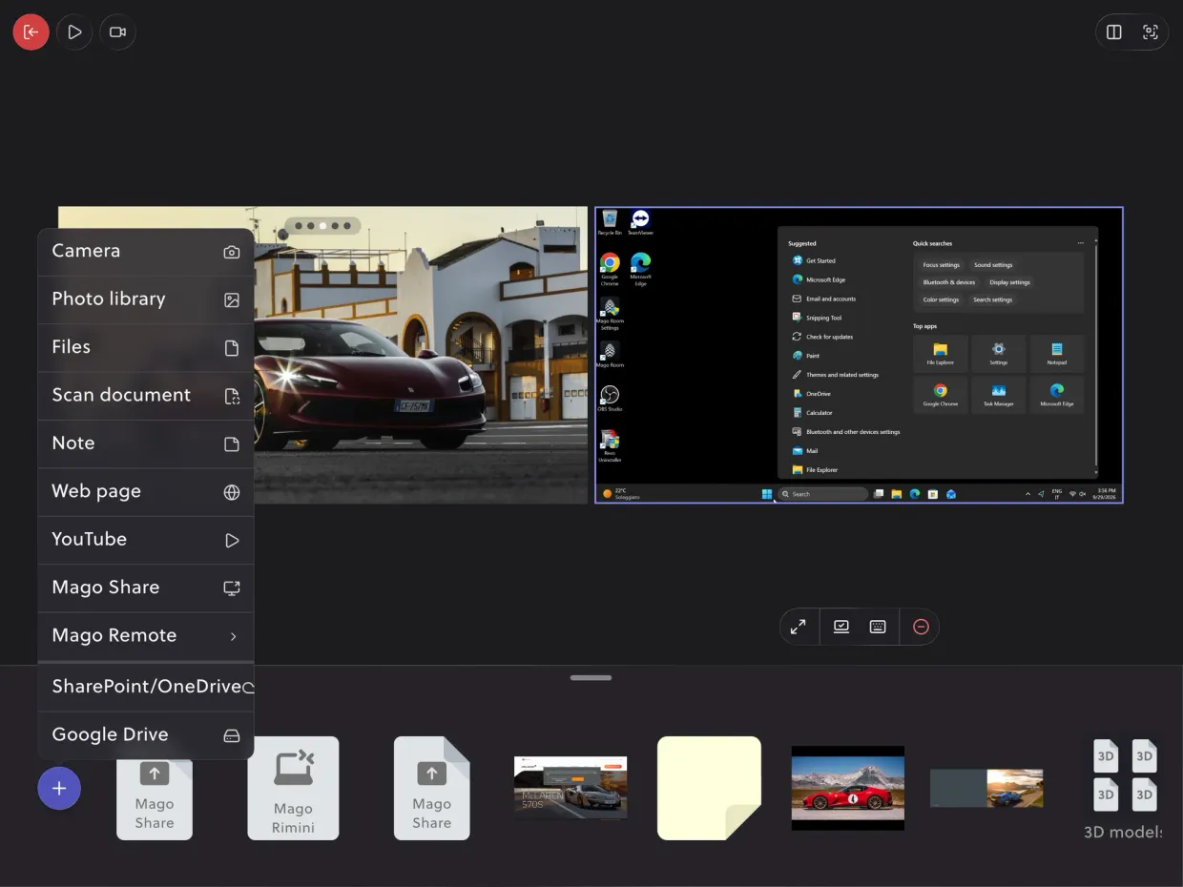This screenshot has width=1183, height=887.
Task: Open Mago Room Settings desktop shortcut
Action: click(610, 314)
